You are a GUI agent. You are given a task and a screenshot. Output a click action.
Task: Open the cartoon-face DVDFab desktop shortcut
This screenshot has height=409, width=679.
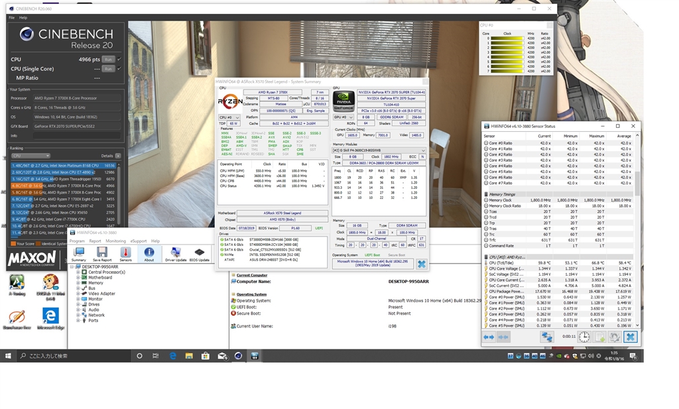[50, 286]
